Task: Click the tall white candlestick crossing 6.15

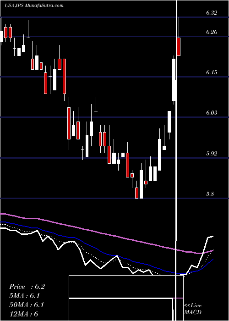Action: click(x=174, y=80)
